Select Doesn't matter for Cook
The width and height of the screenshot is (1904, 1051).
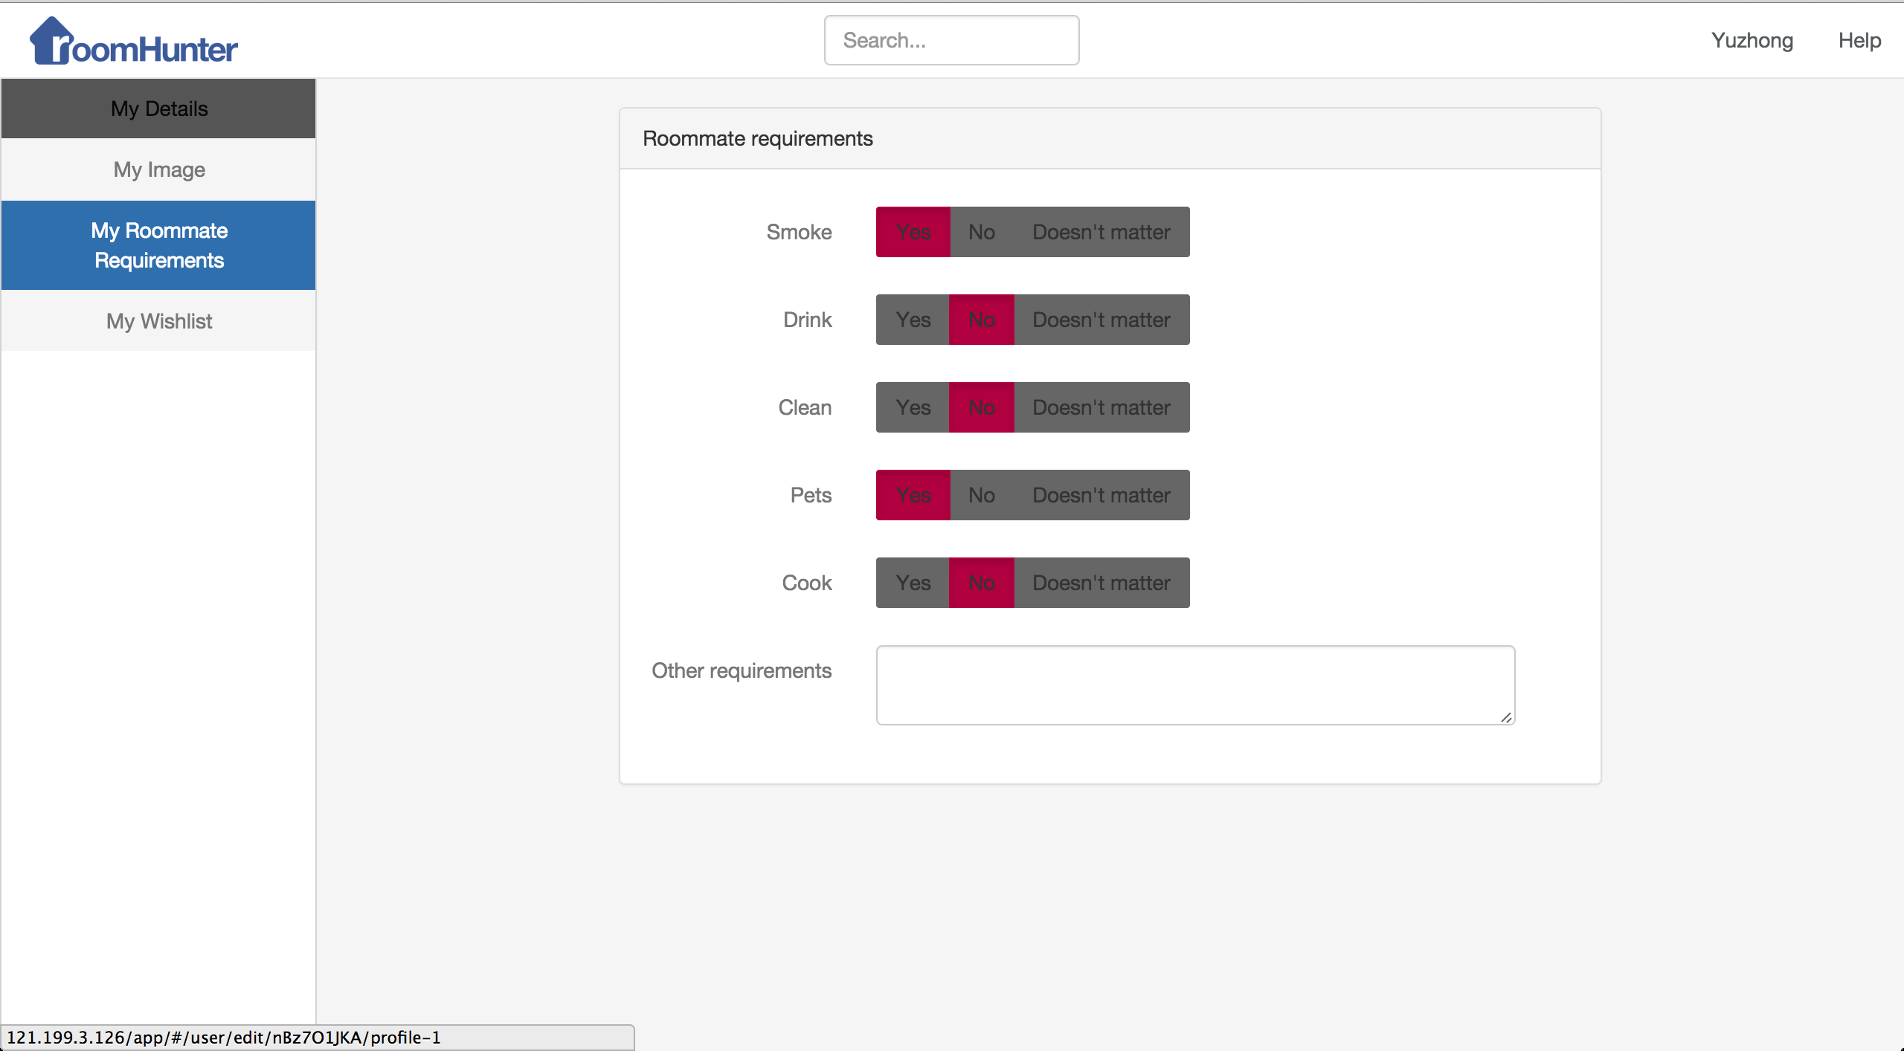tap(1101, 583)
